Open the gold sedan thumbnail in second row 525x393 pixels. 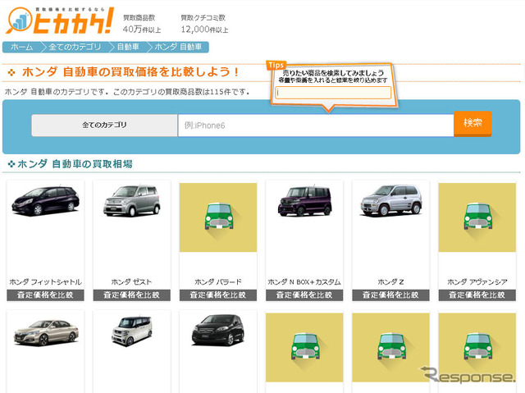coord(46,333)
